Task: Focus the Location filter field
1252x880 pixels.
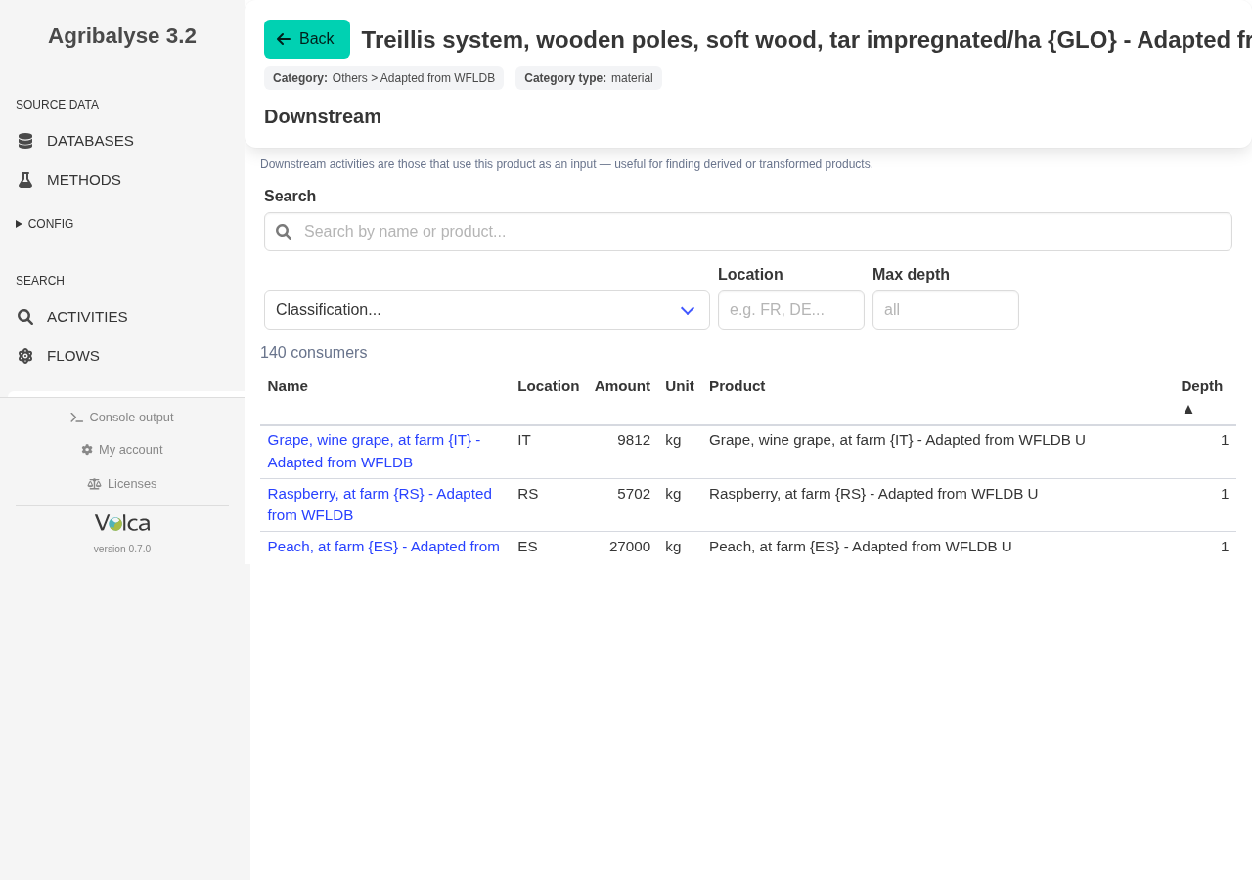Action: (x=791, y=310)
